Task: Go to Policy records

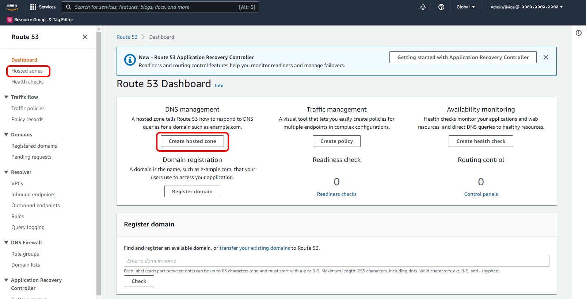Action: 27,119
